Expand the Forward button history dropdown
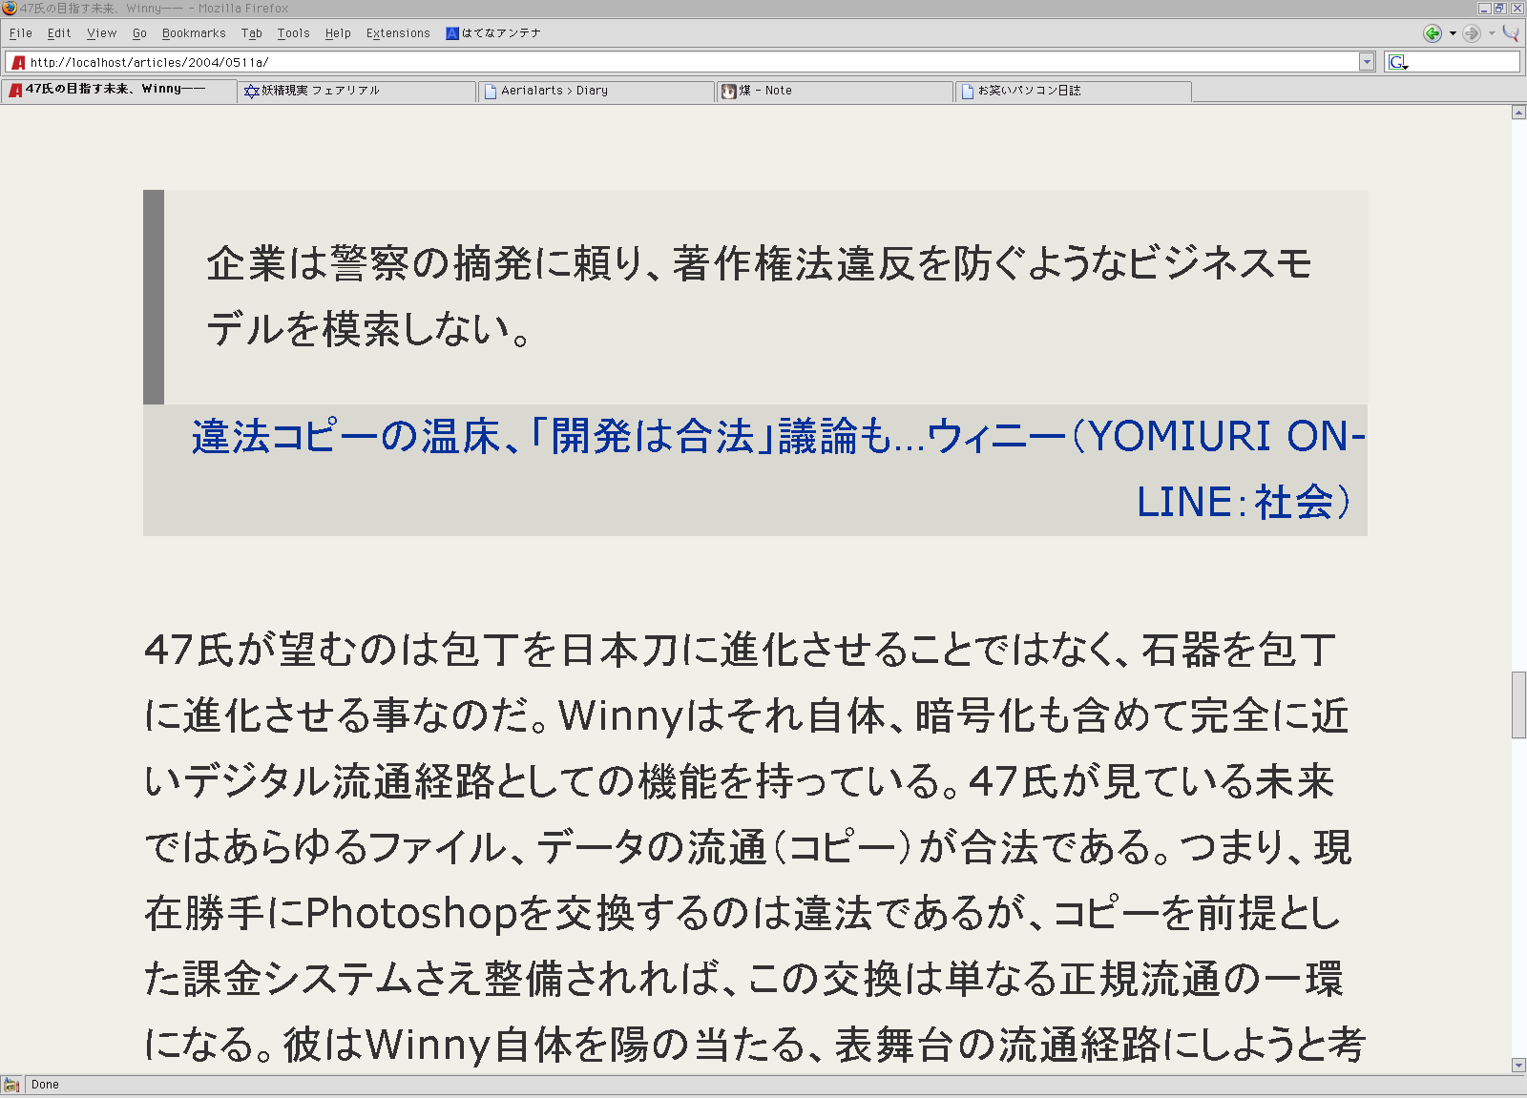The width and height of the screenshot is (1527, 1098). (x=1492, y=33)
